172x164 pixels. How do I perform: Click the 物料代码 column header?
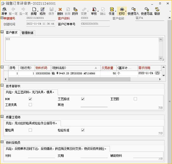point(43,68)
